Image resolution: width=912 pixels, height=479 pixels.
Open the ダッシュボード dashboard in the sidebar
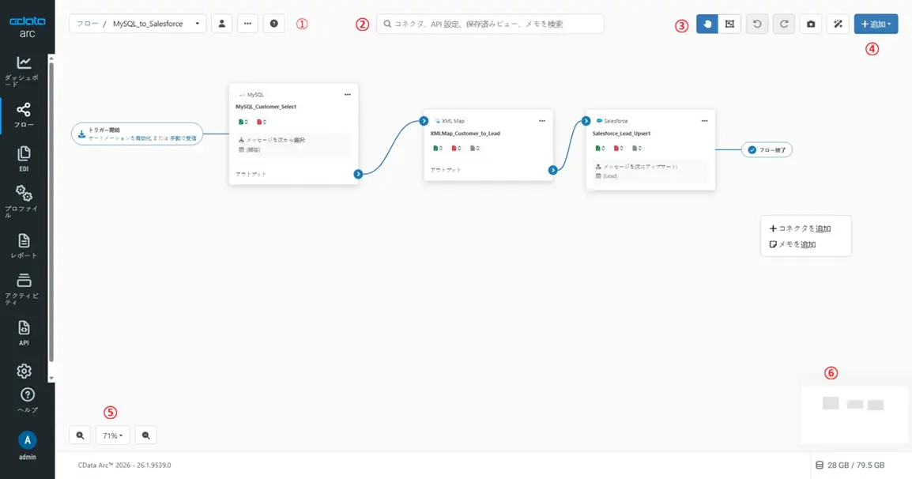point(24,71)
